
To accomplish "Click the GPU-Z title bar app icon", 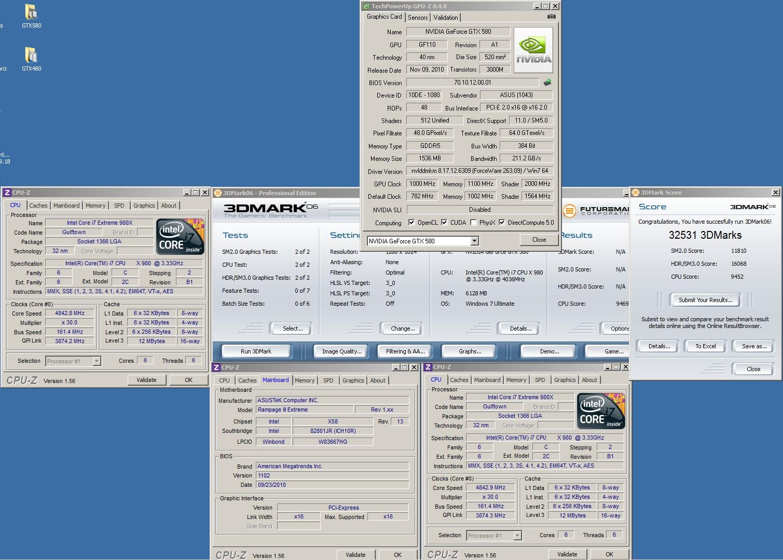I will click(x=366, y=6).
